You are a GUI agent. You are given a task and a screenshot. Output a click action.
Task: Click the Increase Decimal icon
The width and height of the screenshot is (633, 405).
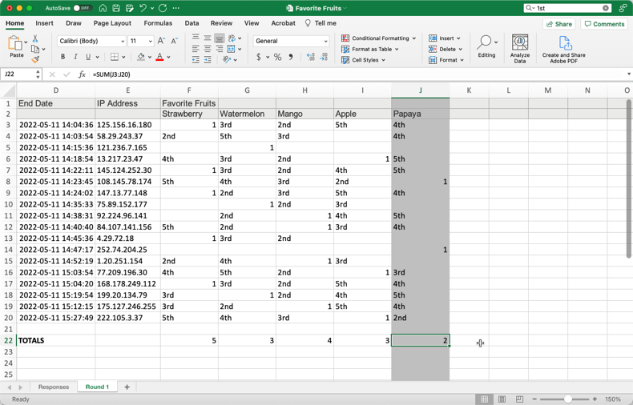tap(310, 57)
